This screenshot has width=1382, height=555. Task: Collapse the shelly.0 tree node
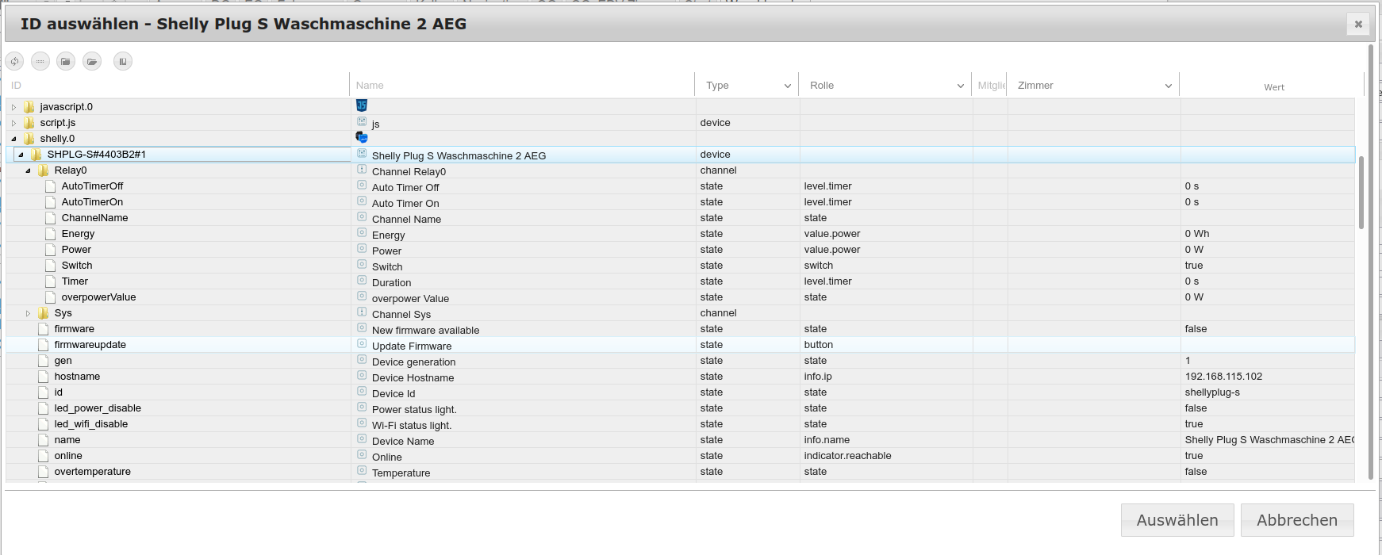tap(13, 139)
